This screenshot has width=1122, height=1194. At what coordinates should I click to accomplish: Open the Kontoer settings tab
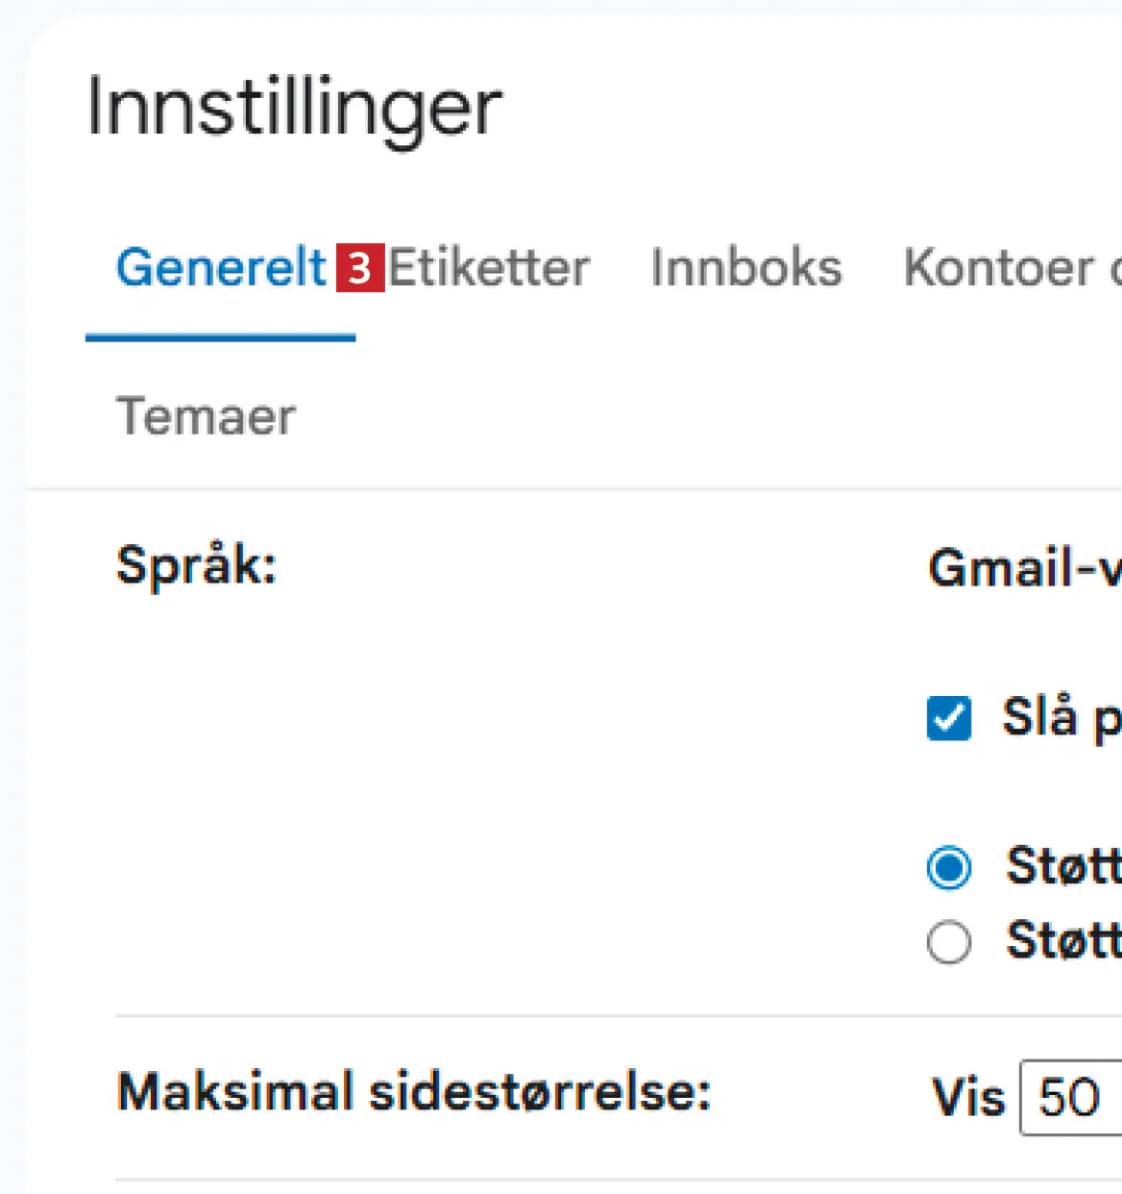[999, 267]
